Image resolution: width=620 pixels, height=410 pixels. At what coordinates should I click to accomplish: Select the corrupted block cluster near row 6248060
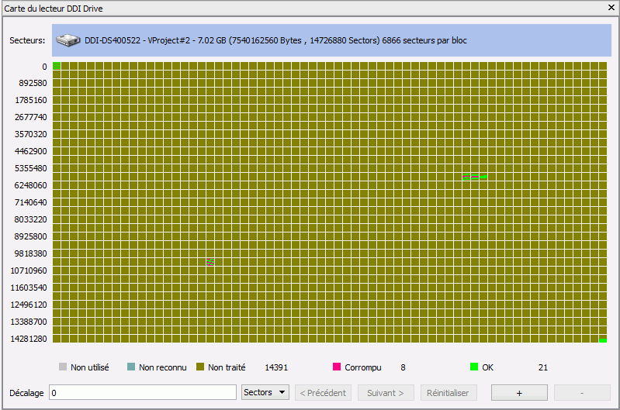point(474,177)
